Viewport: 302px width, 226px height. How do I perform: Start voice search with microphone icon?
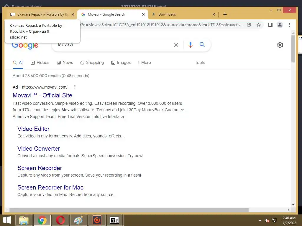191,45
